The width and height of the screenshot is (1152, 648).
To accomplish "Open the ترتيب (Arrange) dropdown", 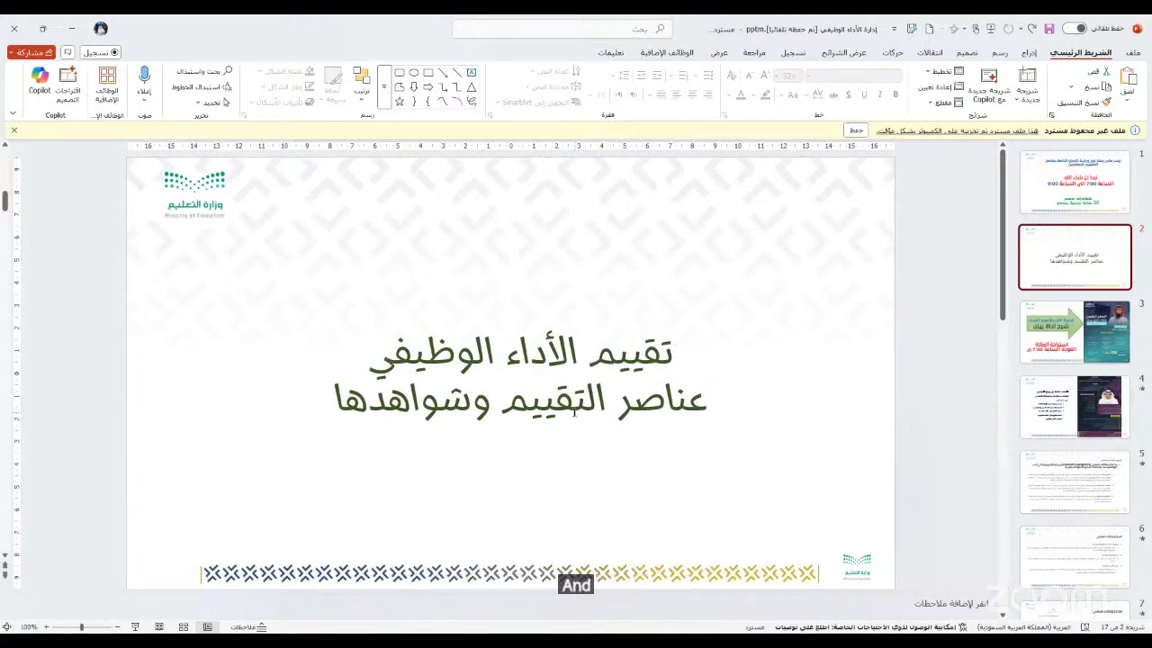I will [x=362, y=85].
